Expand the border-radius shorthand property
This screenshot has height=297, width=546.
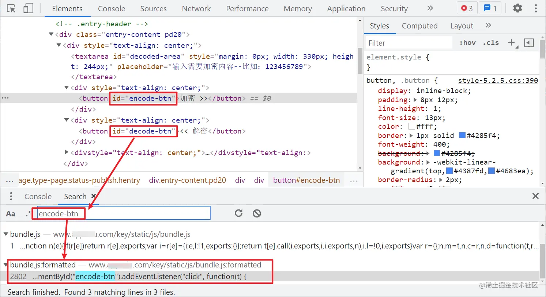(441, 180)
